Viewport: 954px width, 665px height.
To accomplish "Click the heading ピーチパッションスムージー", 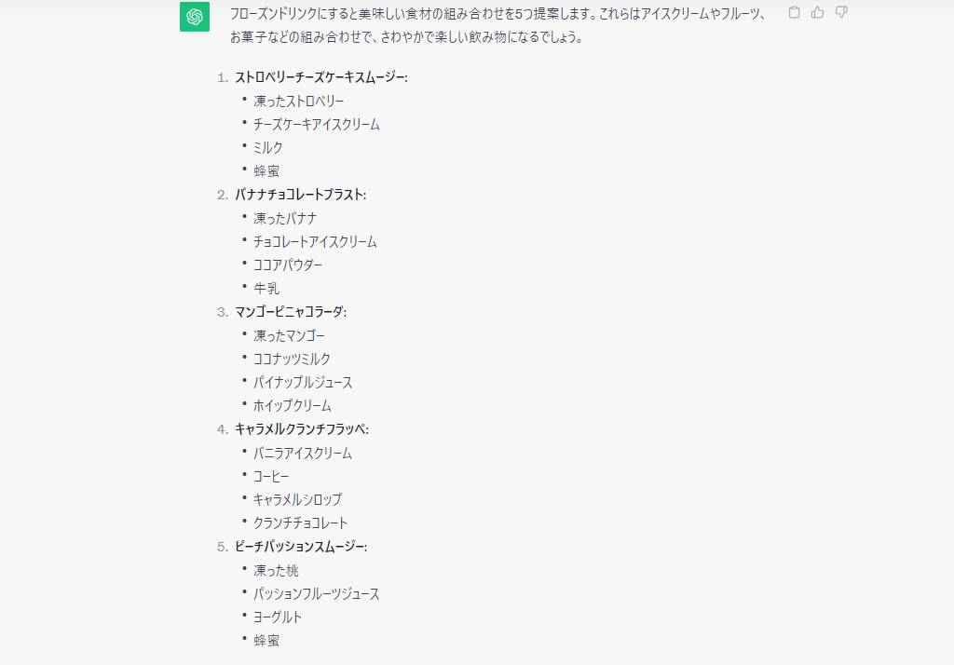I will (300, 547).
